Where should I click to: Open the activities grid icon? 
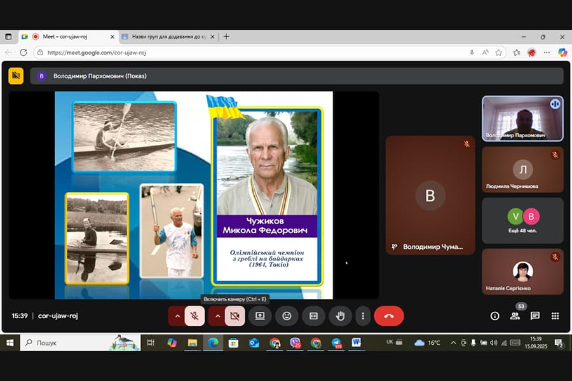click(x=555, y=316)
